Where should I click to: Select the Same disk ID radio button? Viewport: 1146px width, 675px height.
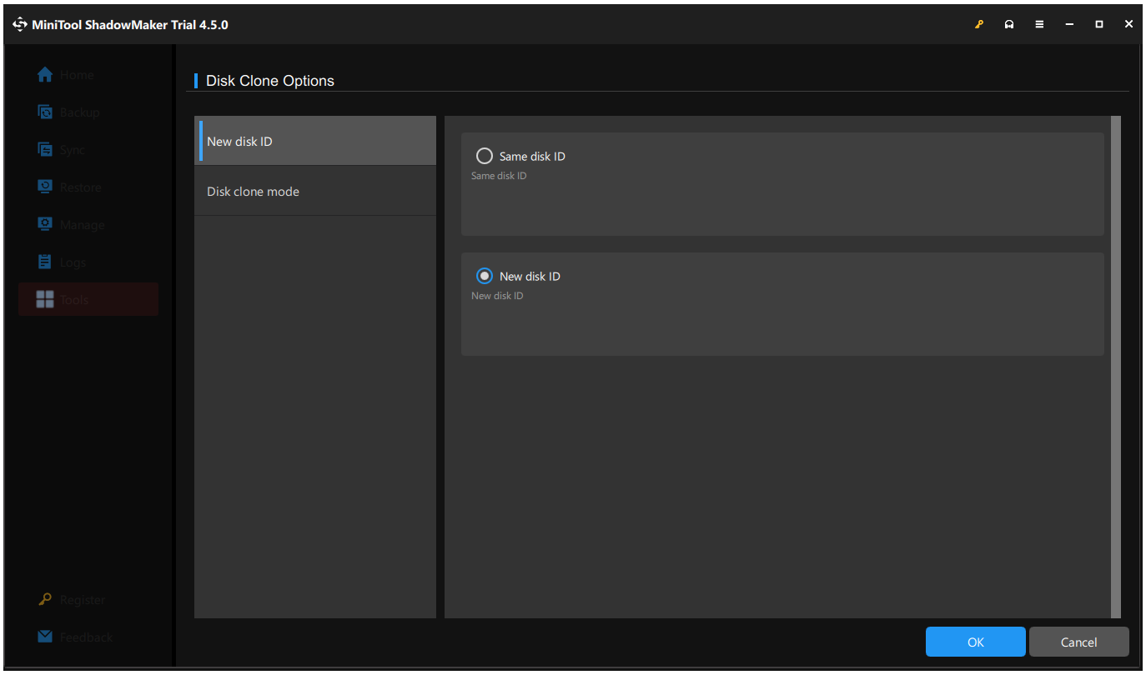coord(485,156)
